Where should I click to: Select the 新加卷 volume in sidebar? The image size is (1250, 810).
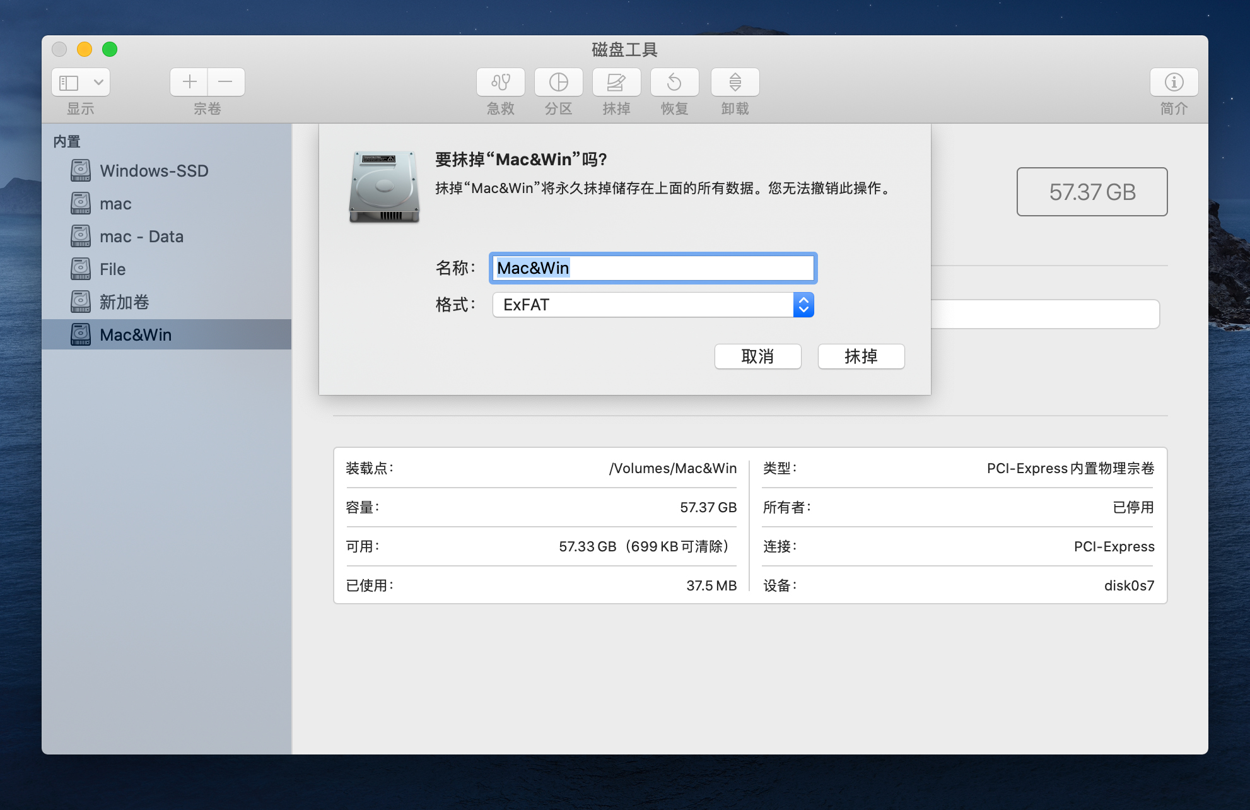125,302
